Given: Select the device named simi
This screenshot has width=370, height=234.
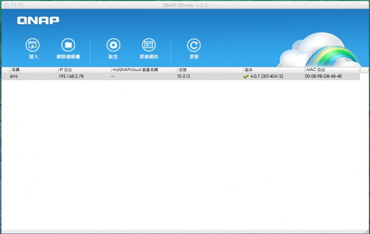Looking at the screenshot, I should tap(14, 76).
